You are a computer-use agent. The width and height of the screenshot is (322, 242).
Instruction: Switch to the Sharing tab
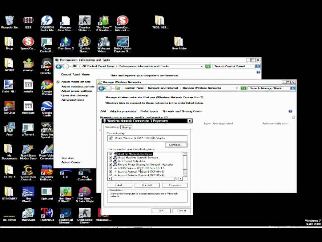[x=126, y=127]
